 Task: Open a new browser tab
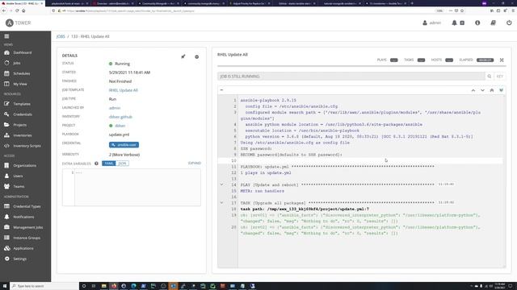point(412,3)
